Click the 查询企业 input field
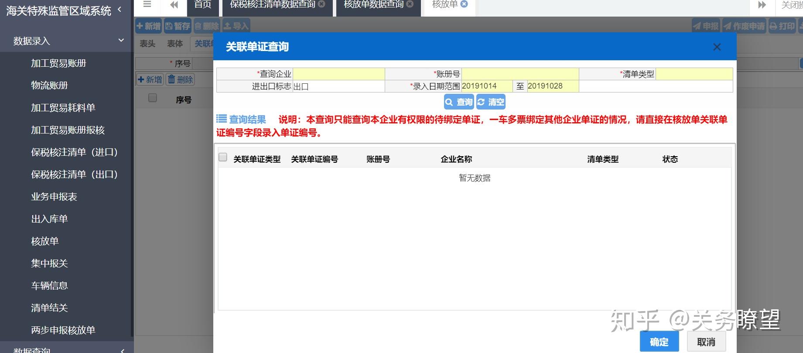This screenshot has height=353, width=803. click(x=338, y=74)
